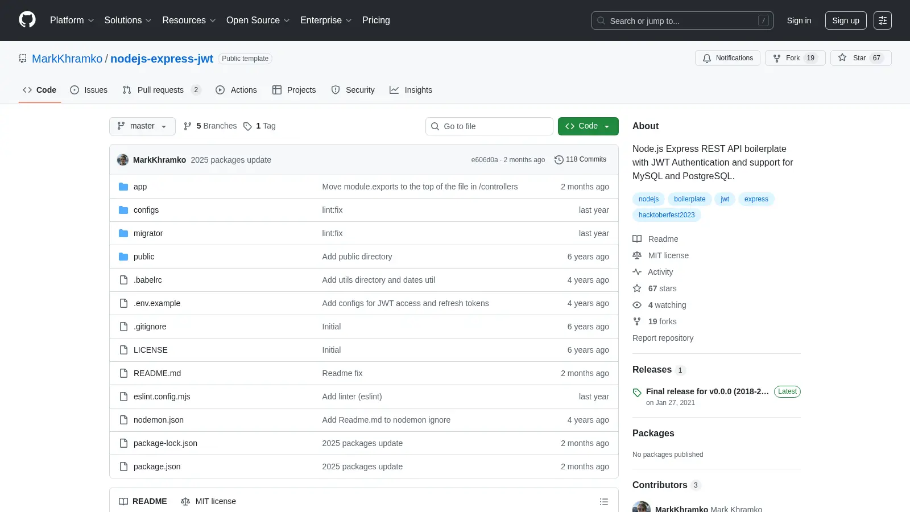
Task: Open the master branch selector dropdown
Action: click(x=142, y=126)
